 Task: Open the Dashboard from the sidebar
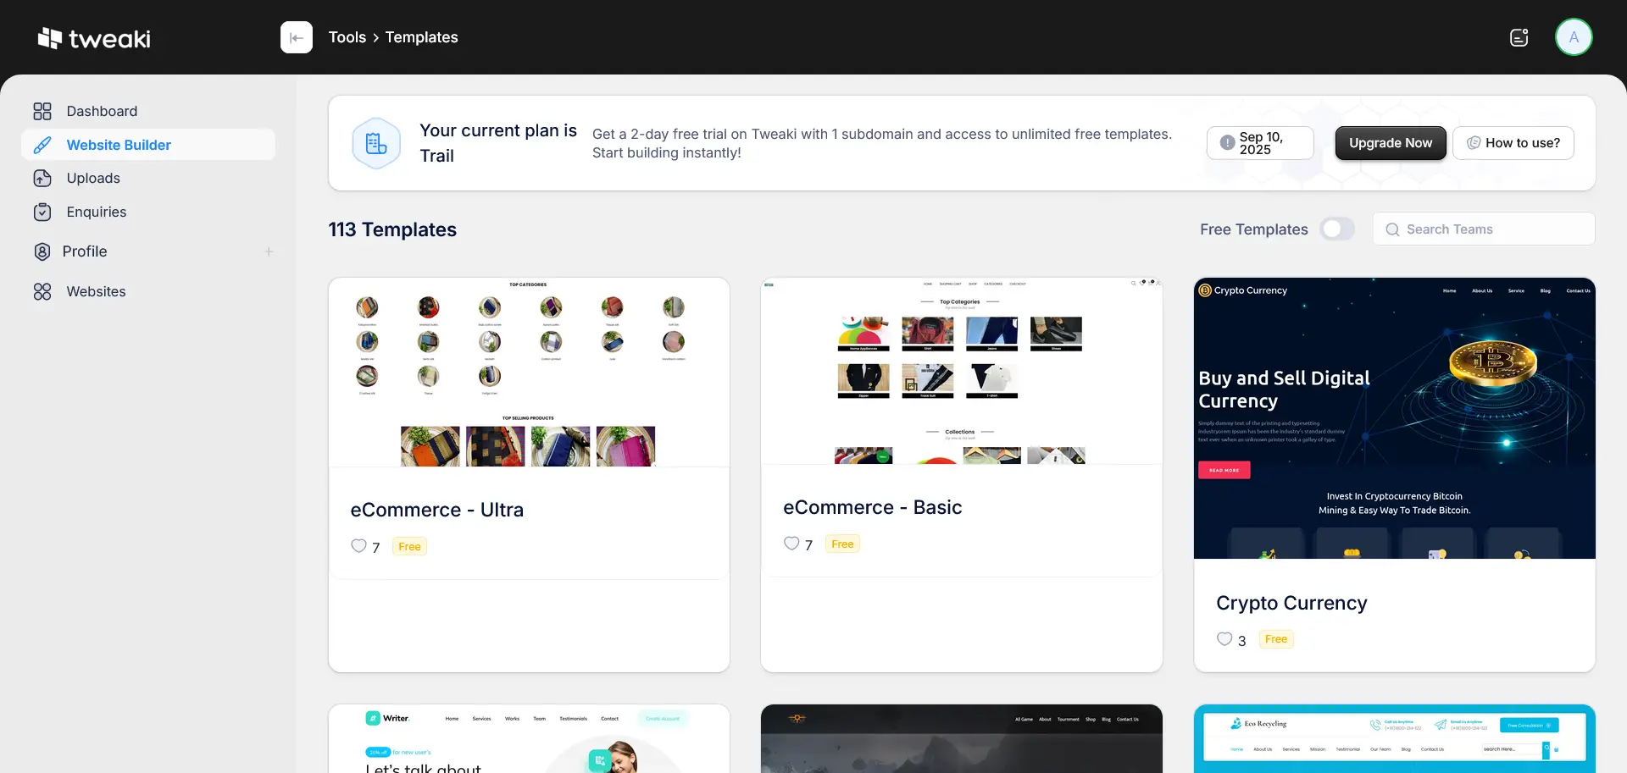pos(101,111)
